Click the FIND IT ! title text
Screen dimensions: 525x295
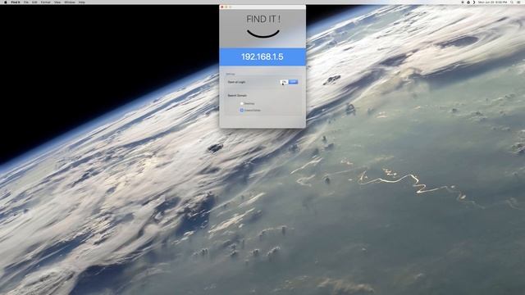[263, 19]
